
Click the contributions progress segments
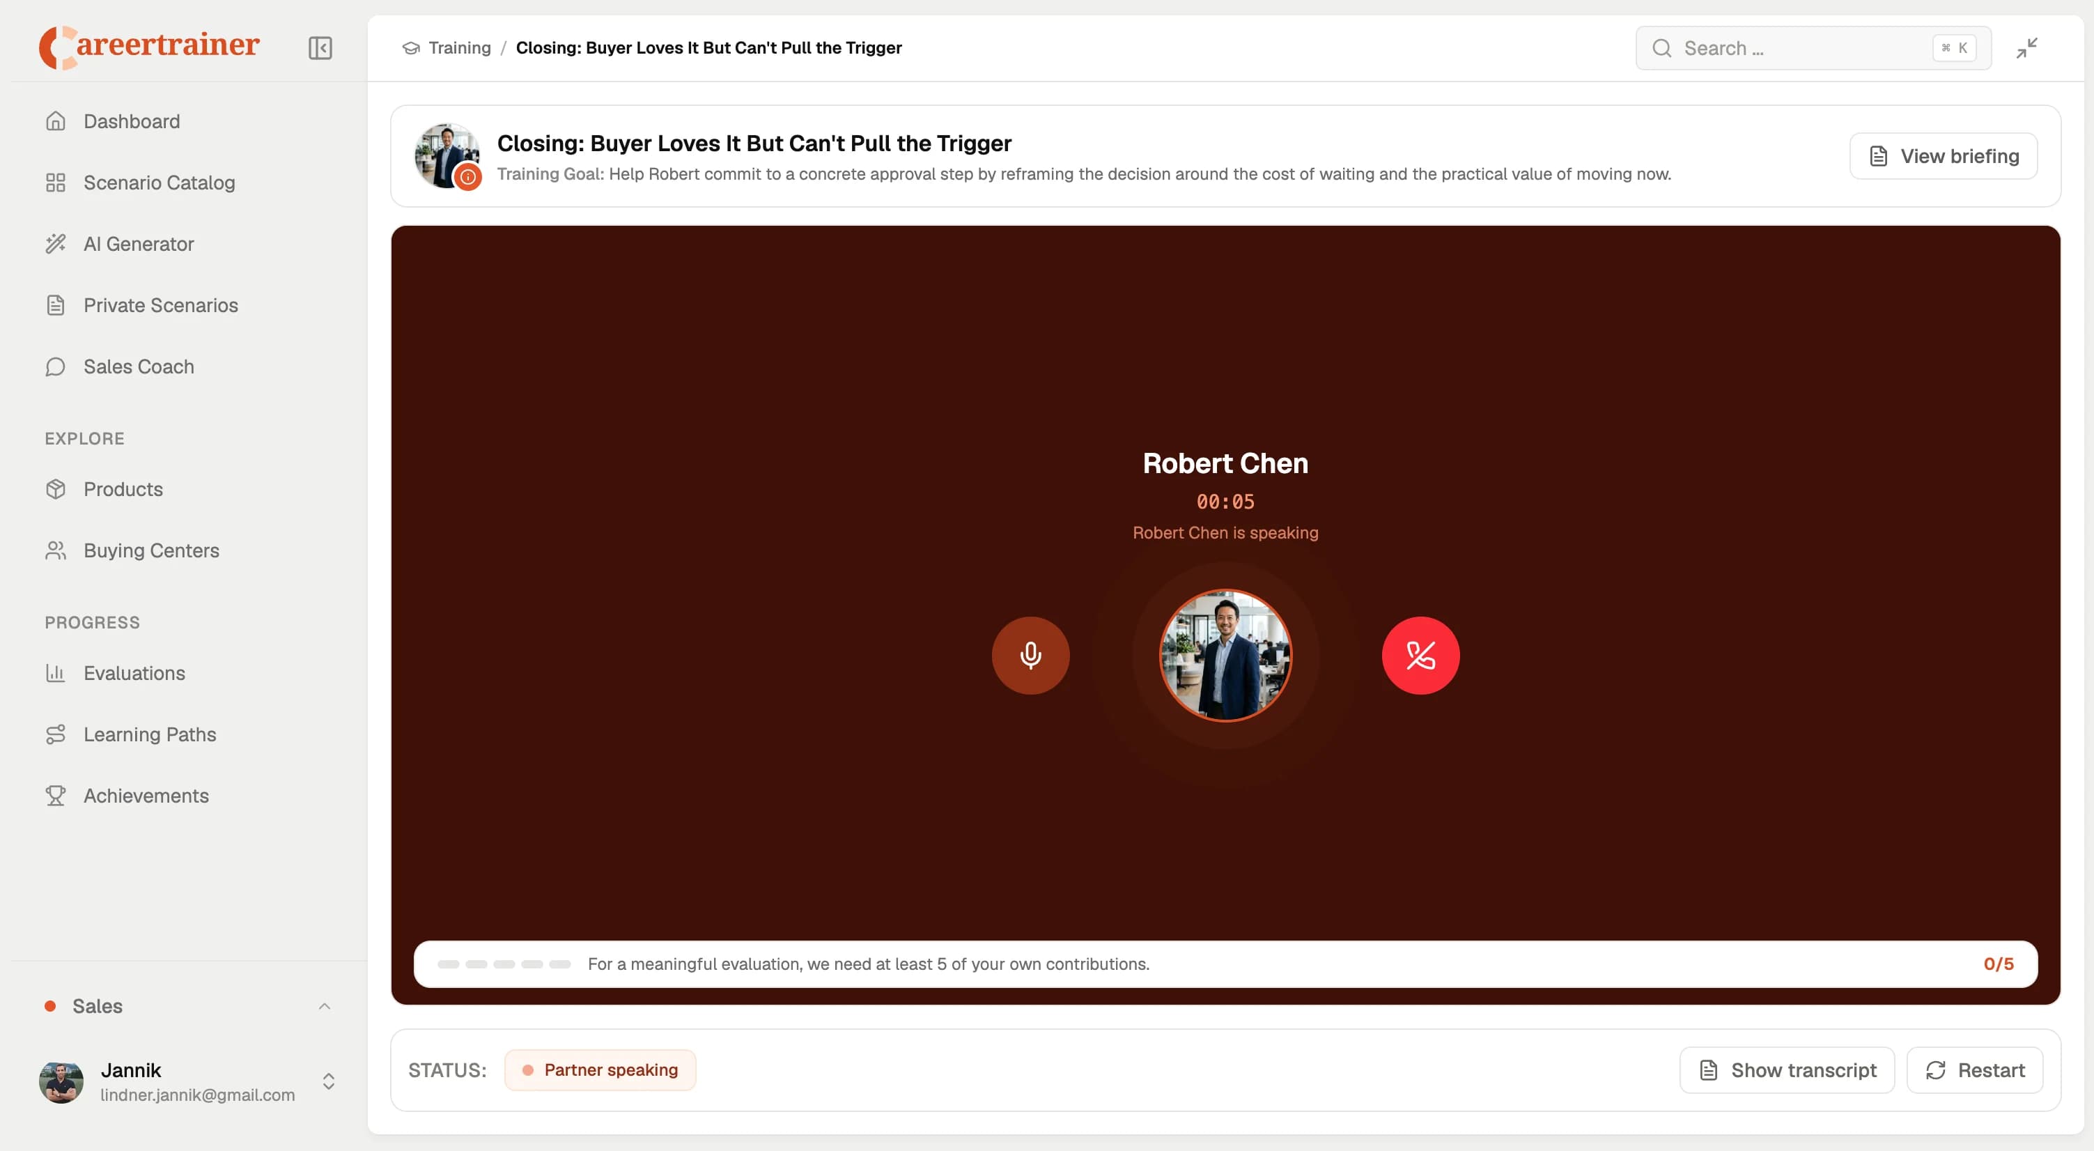pos(504,964)
